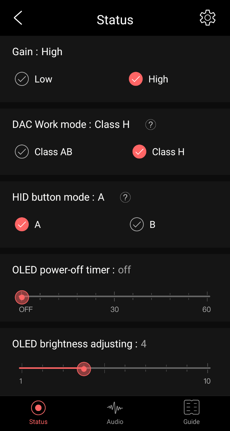Image resolution: width=230 pixels, height=431 pixels.
Task: Open help for DAC Work mode
Action: tap(151, 125)
